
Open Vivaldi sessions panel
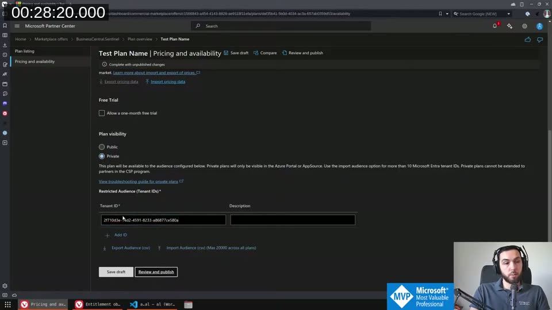point(5,94)
